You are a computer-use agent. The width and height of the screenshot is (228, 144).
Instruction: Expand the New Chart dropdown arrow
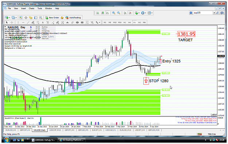[x=9, y=18]
